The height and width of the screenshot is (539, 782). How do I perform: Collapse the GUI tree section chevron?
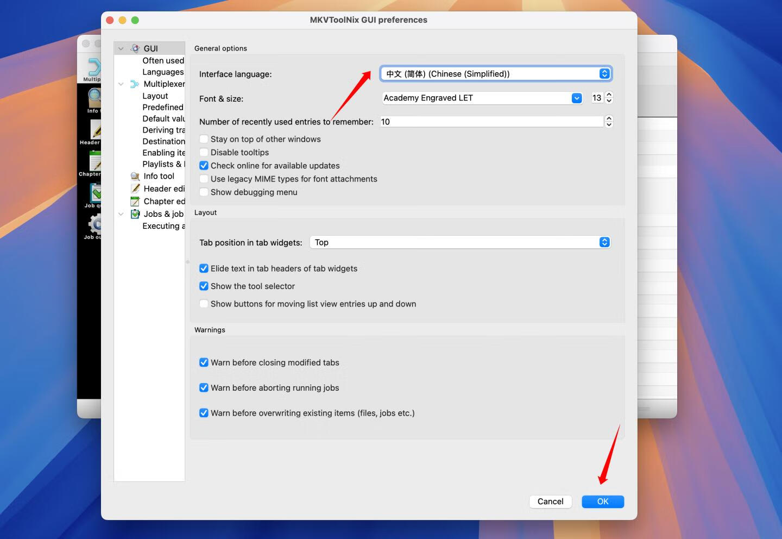pyautogui.click(x=121, y=49)
